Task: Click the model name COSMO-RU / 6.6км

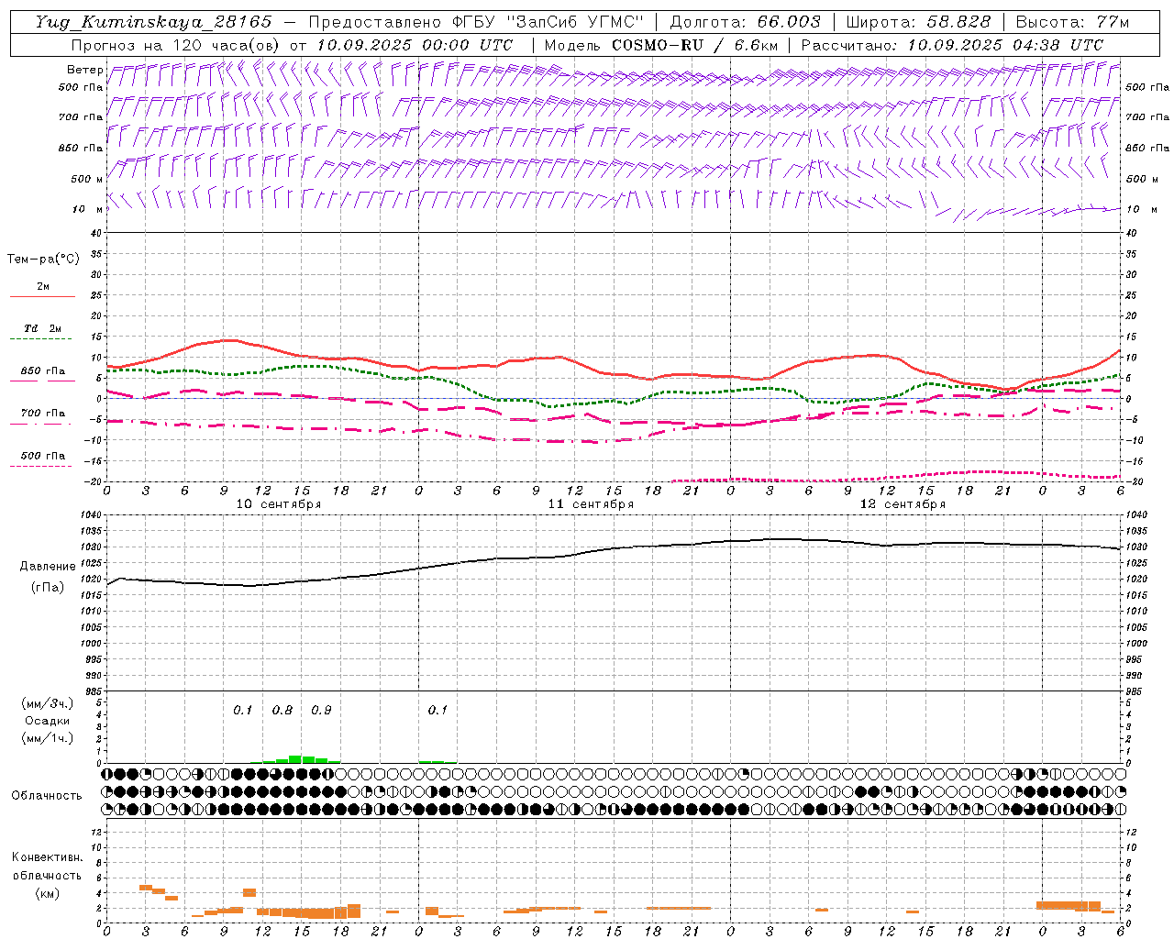Action: [695, 45]
